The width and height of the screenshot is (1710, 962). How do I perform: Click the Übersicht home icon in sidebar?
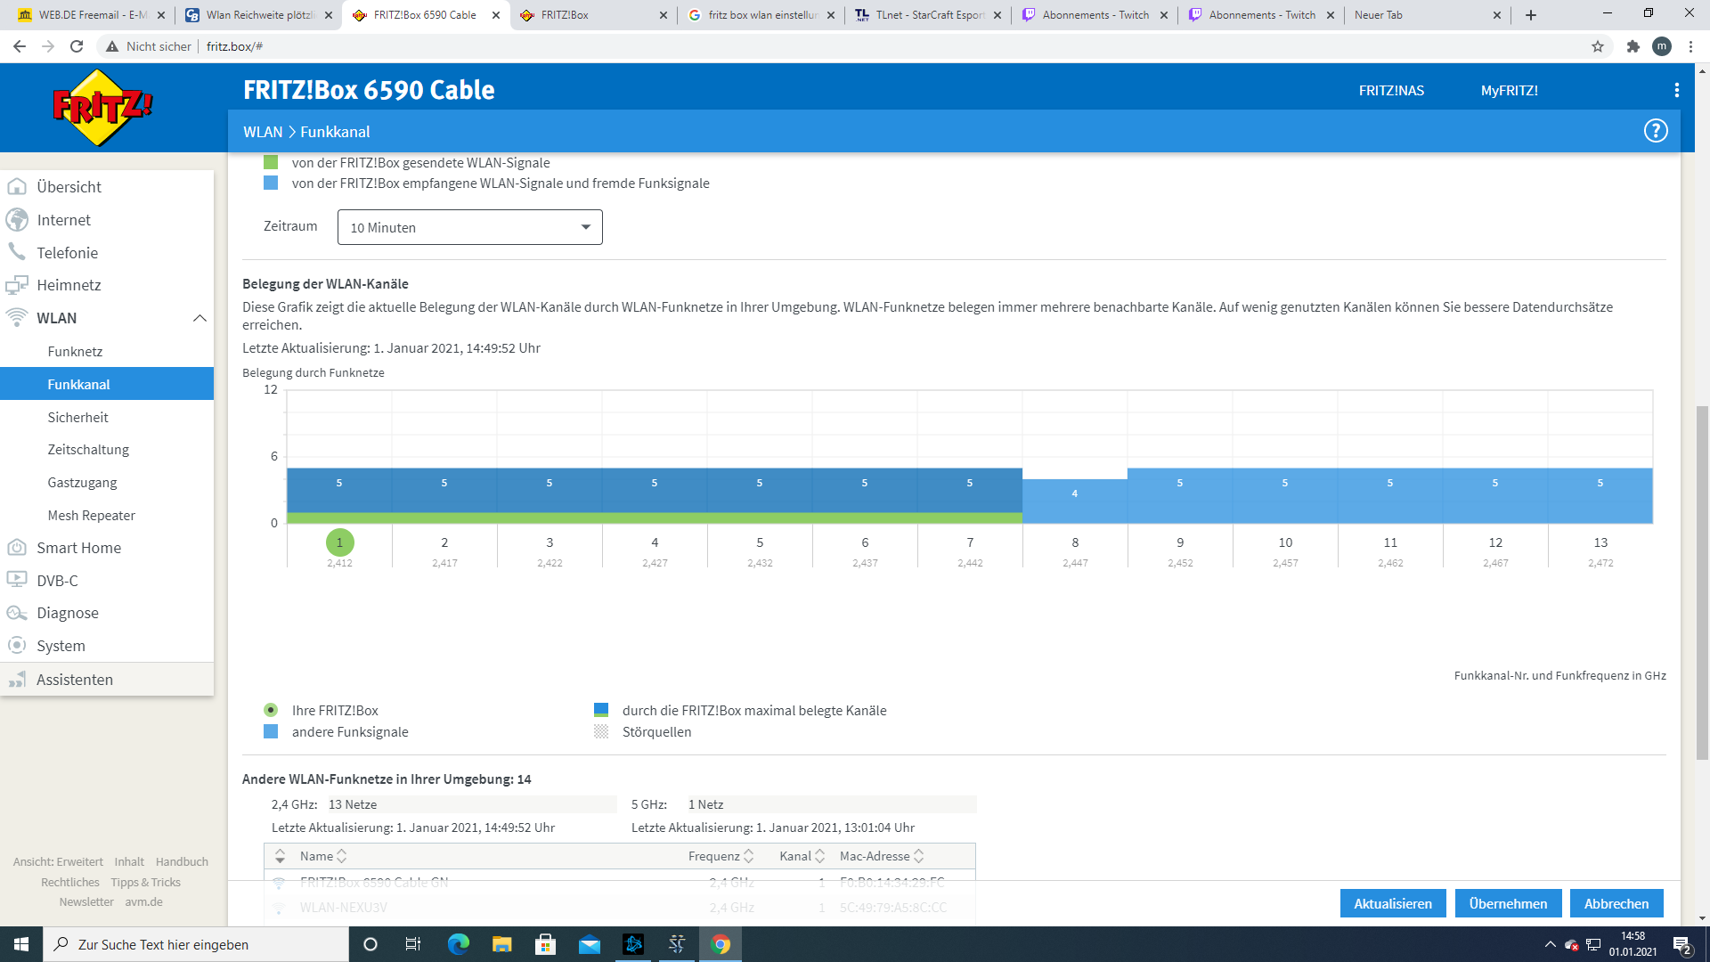pos(17,187)
